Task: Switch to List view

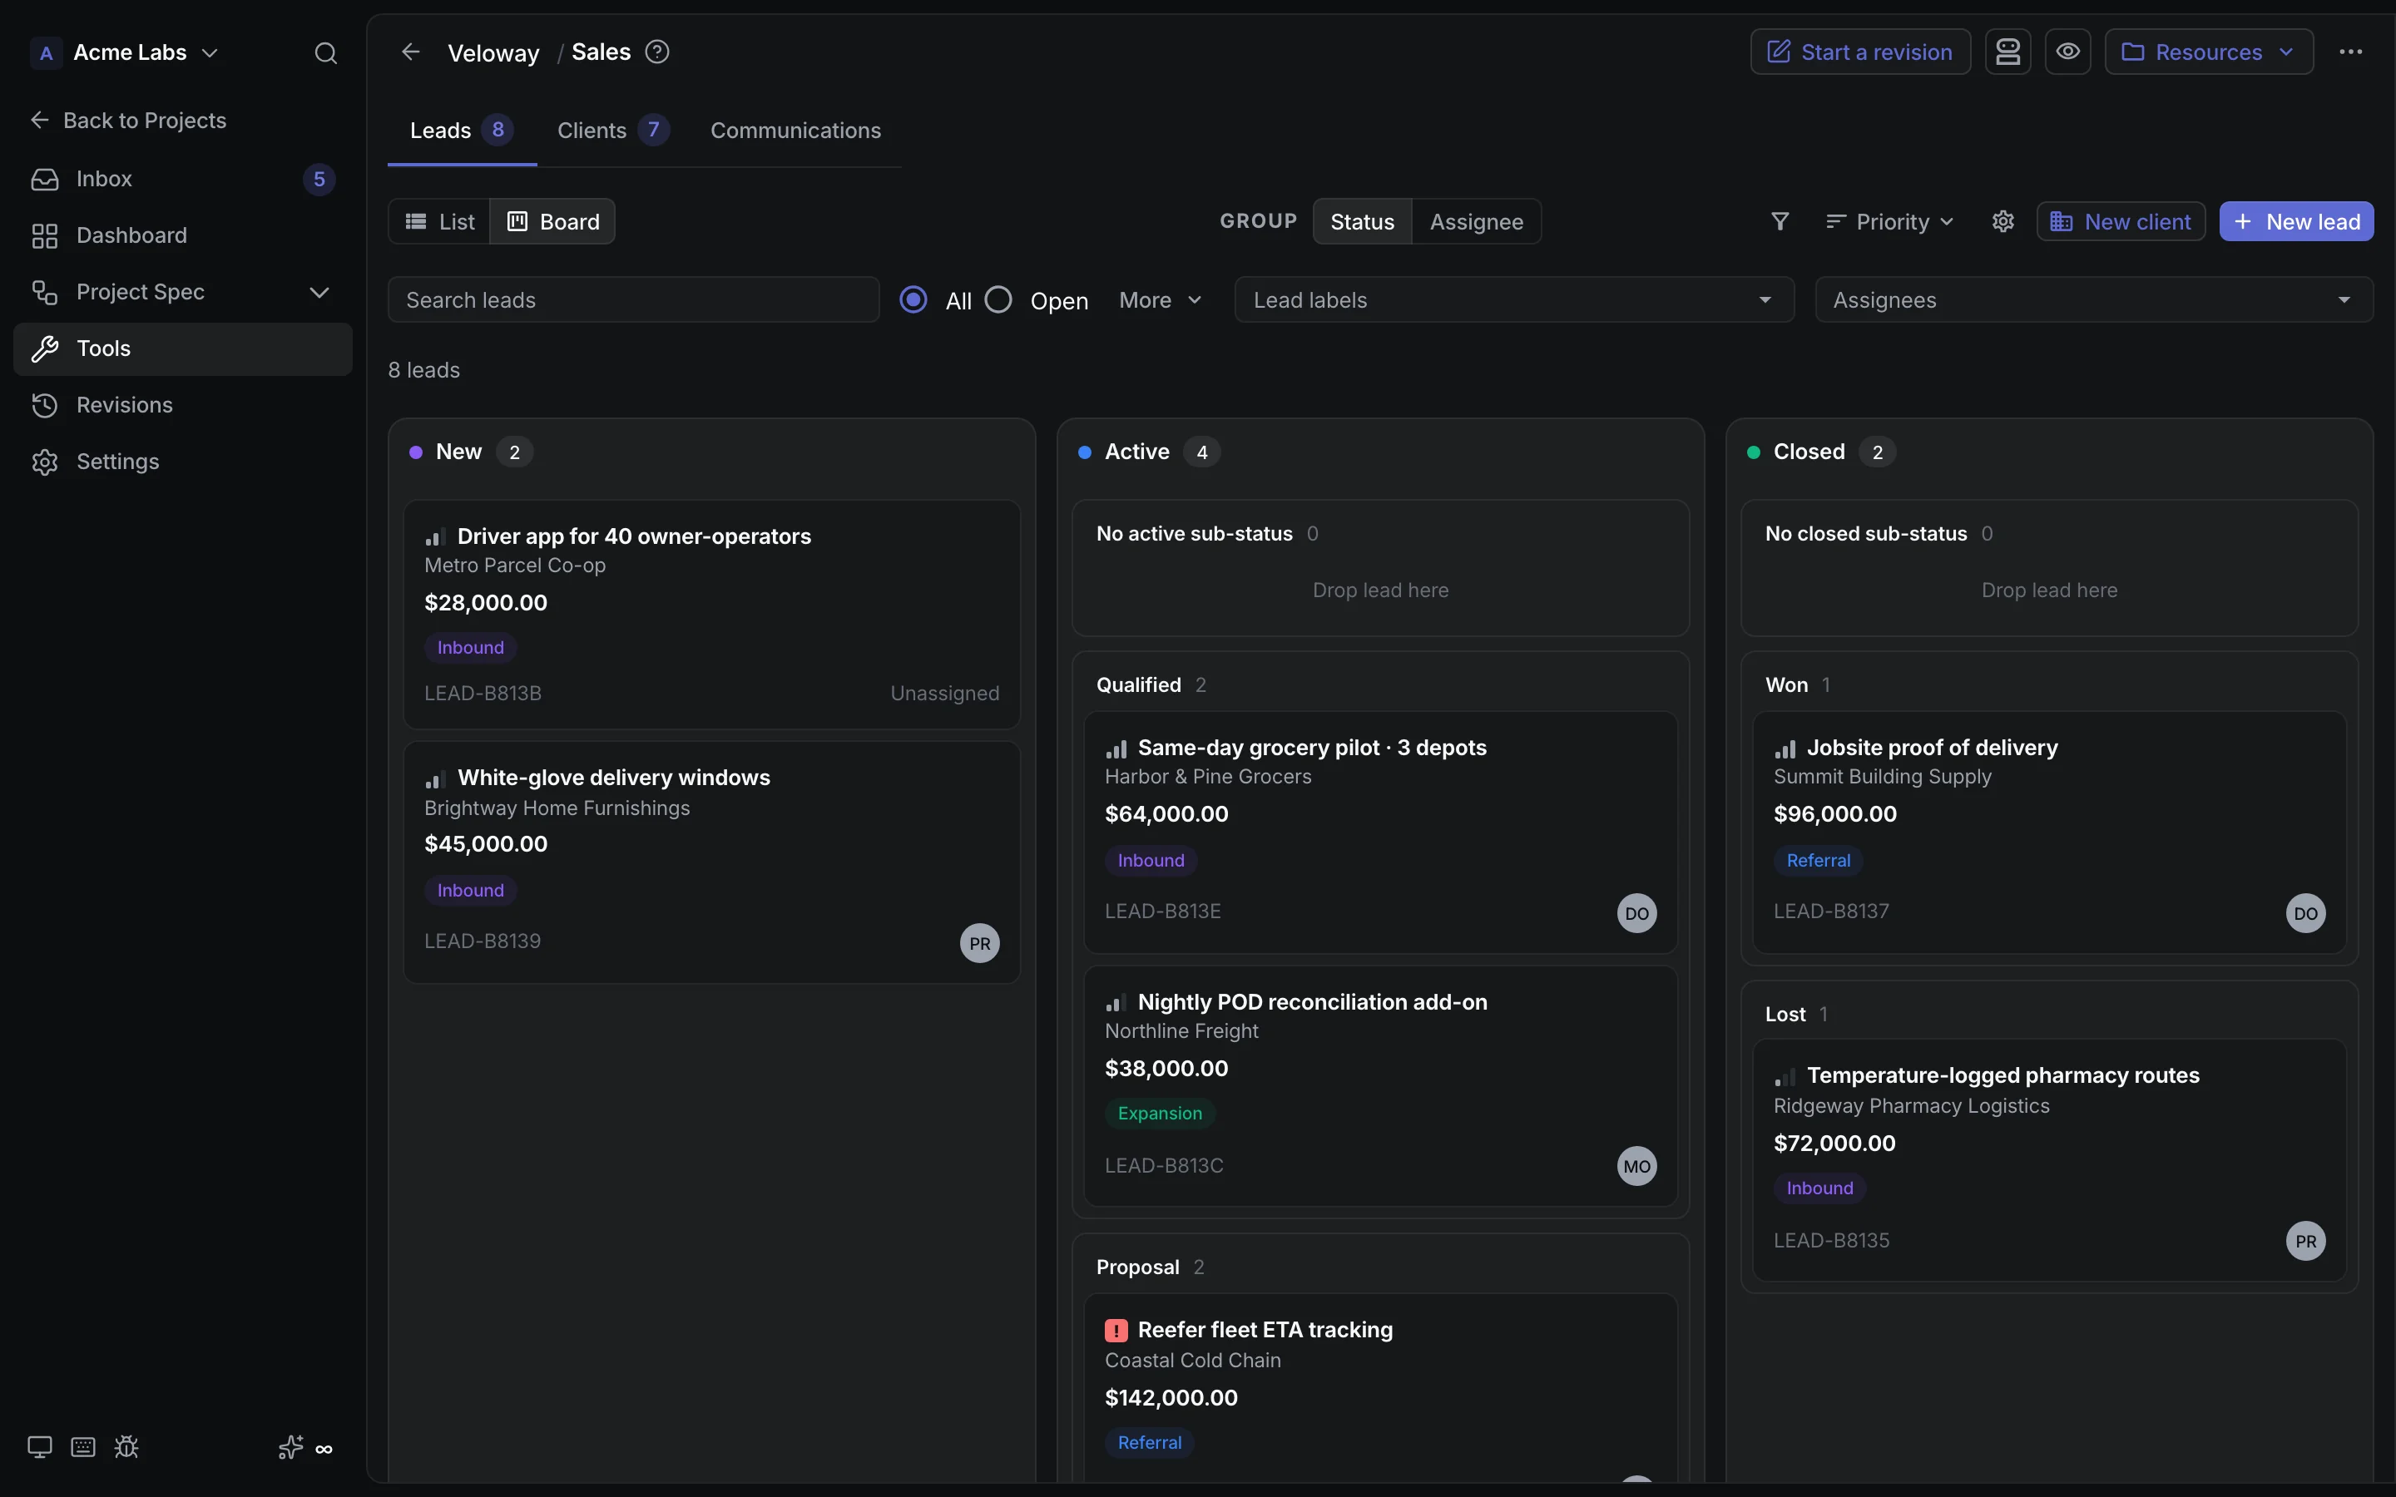Action: [x=439, y=222]
